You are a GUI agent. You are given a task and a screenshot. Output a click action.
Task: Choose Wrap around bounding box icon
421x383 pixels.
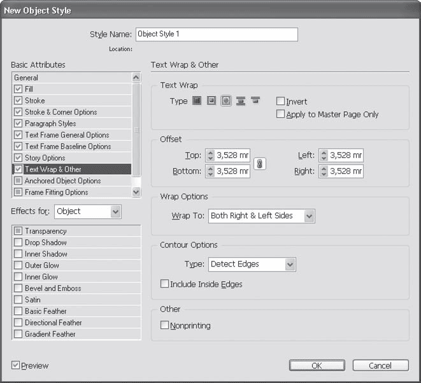(211, 101)
